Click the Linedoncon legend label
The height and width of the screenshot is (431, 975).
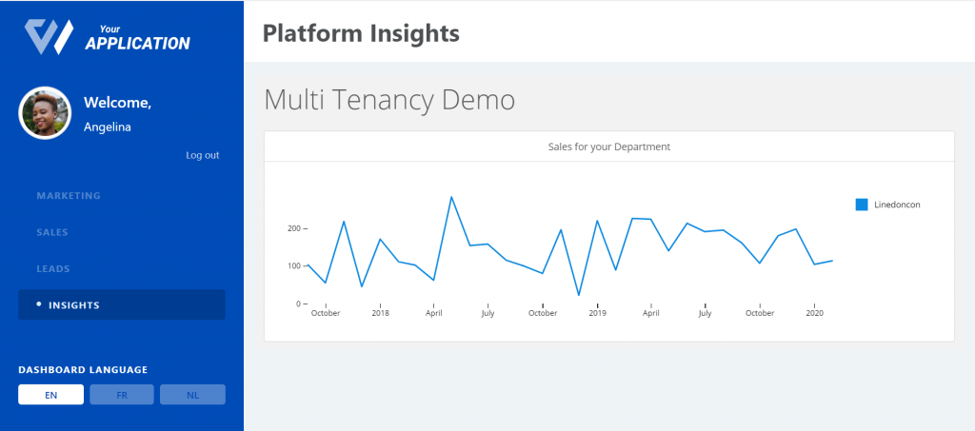[x=897, y=205]
